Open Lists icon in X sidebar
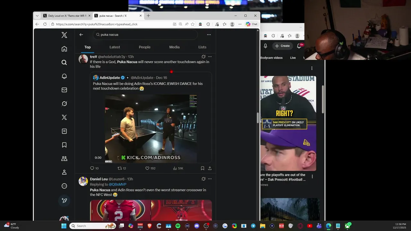Viewport: 411px width, 231px height. [x=64, y=131]
